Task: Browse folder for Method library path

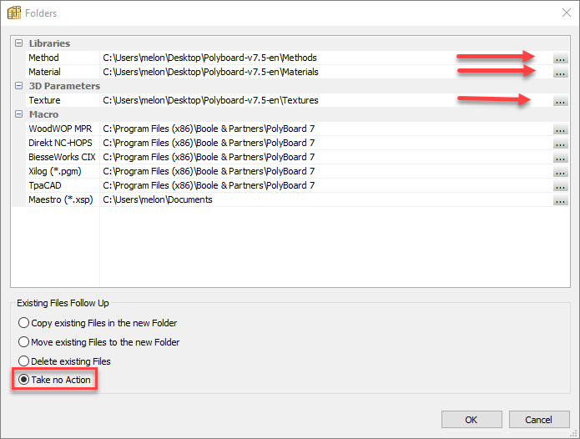Action: 561,58
